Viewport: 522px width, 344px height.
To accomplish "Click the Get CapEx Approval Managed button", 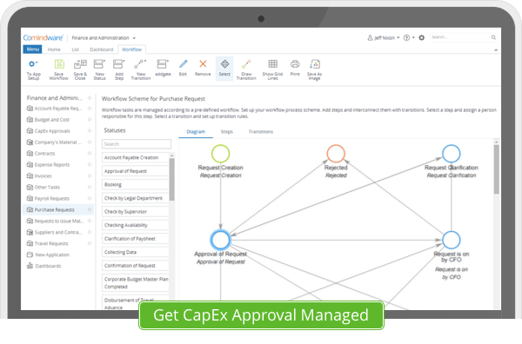I will pos(261,315).
